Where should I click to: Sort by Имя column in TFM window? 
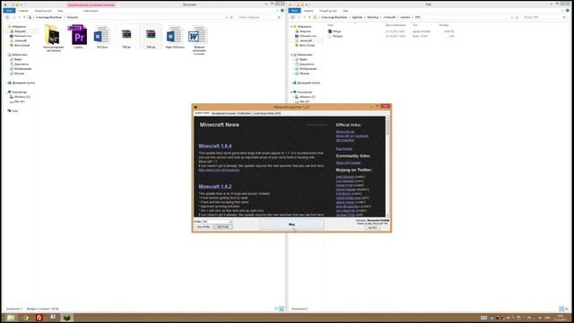coord(330,25)
